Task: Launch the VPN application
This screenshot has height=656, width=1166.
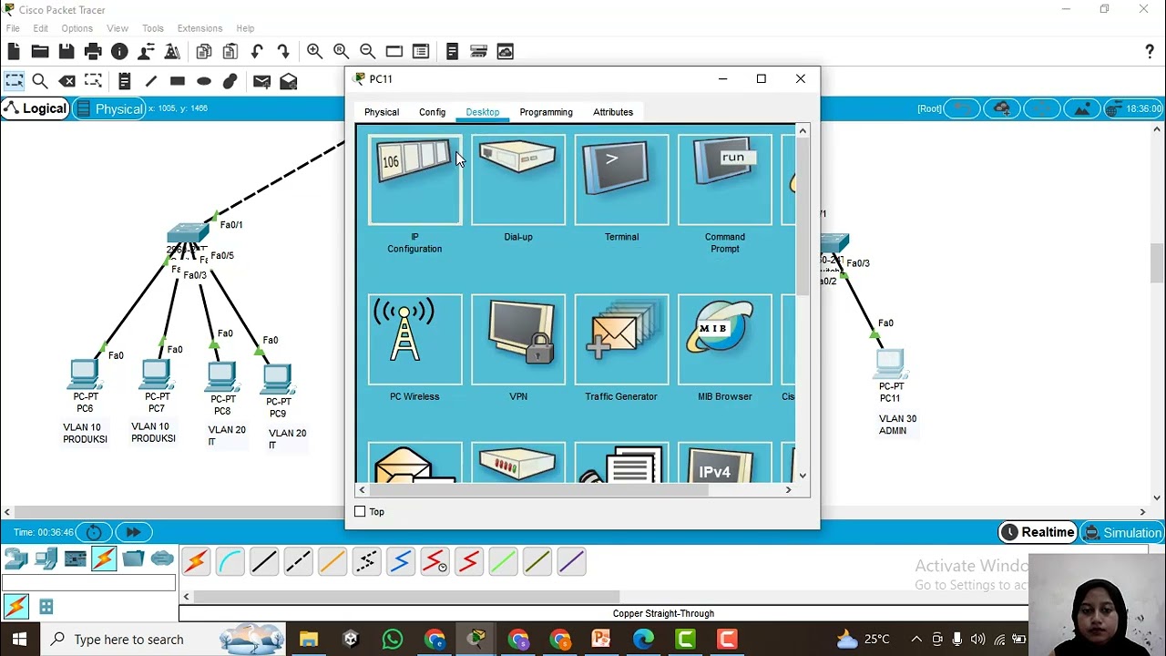Action: tap(517, 339)
